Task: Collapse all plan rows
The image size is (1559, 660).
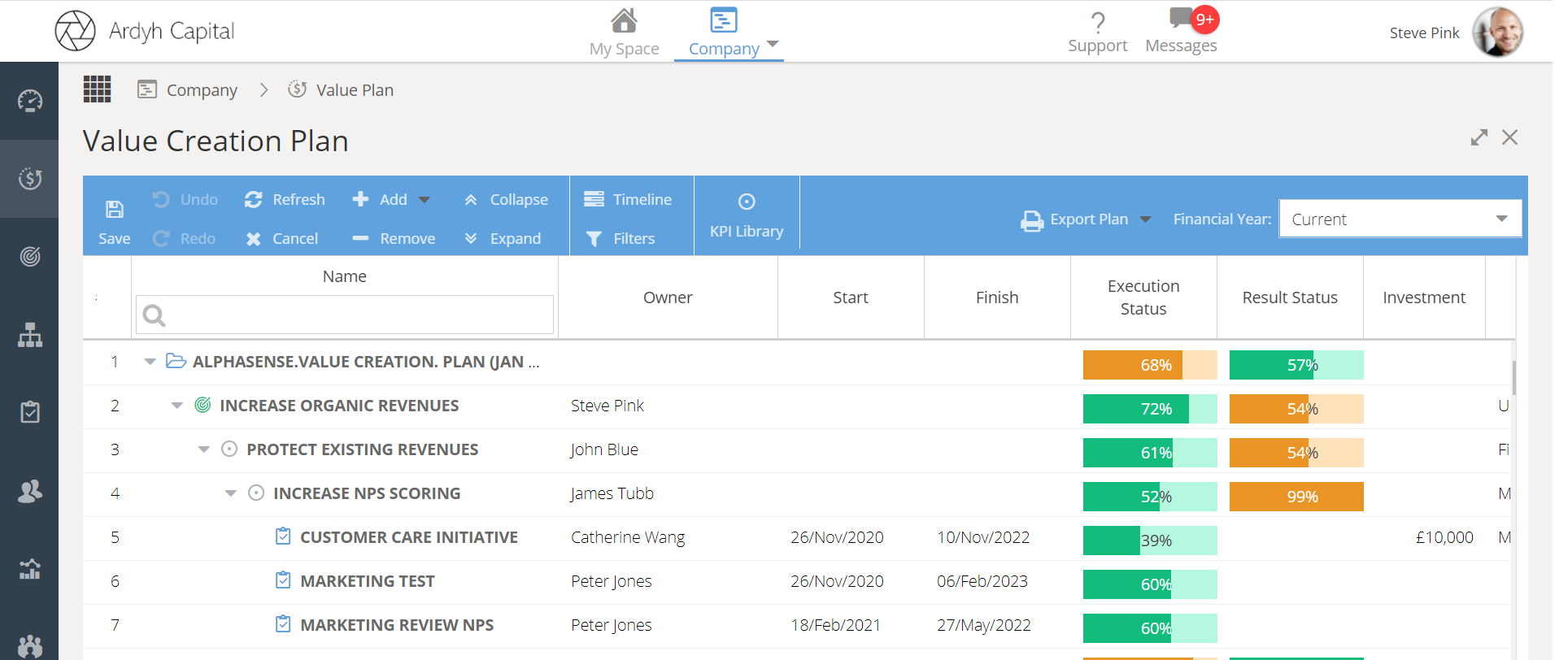Action: click(506, 199)
